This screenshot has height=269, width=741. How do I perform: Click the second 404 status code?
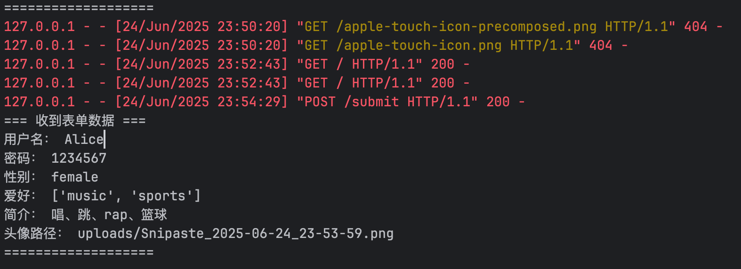coord(601,46)
